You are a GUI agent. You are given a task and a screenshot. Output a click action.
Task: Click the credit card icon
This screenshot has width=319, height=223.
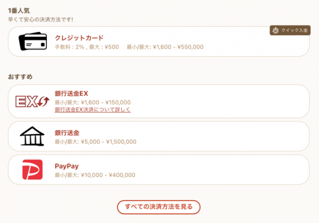pyautogui.click(x=33, y=41)
